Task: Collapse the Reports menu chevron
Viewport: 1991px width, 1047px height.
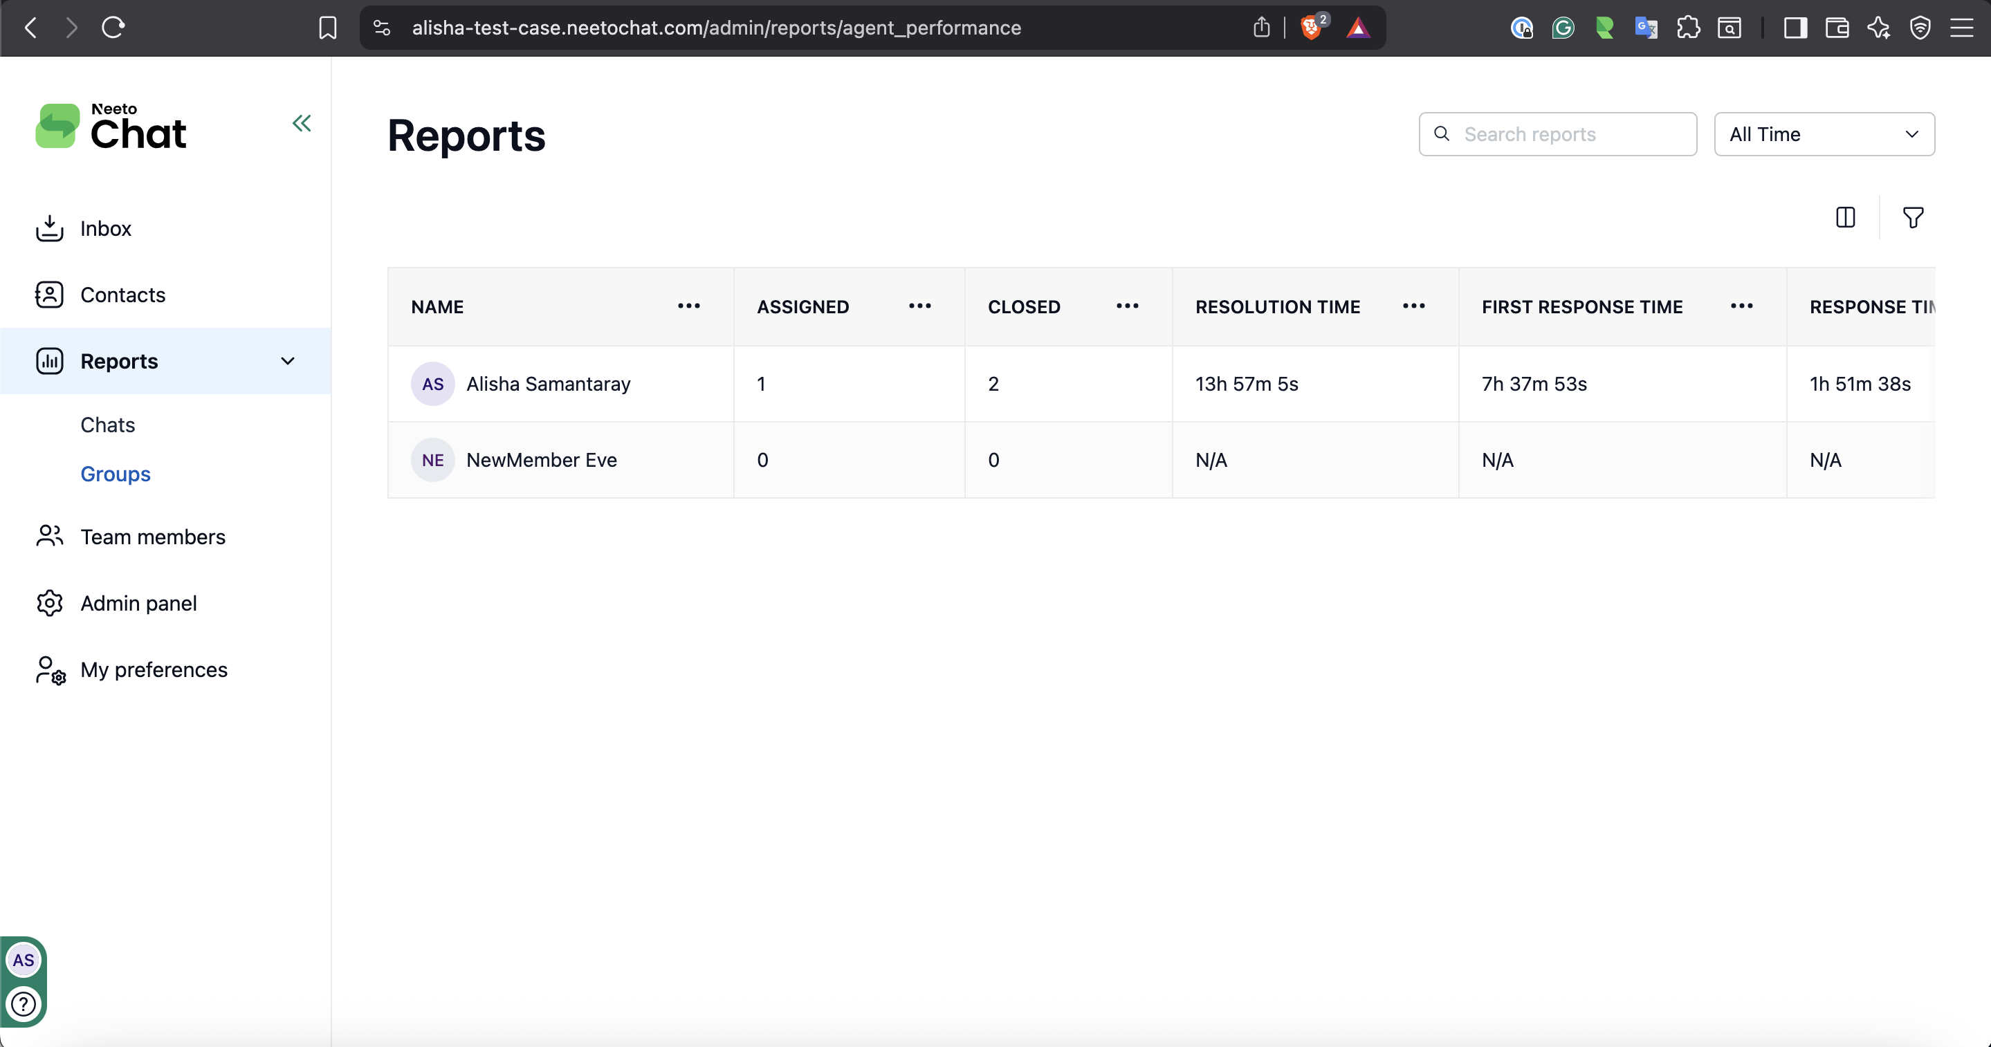Action: click(x=288, y=361)
